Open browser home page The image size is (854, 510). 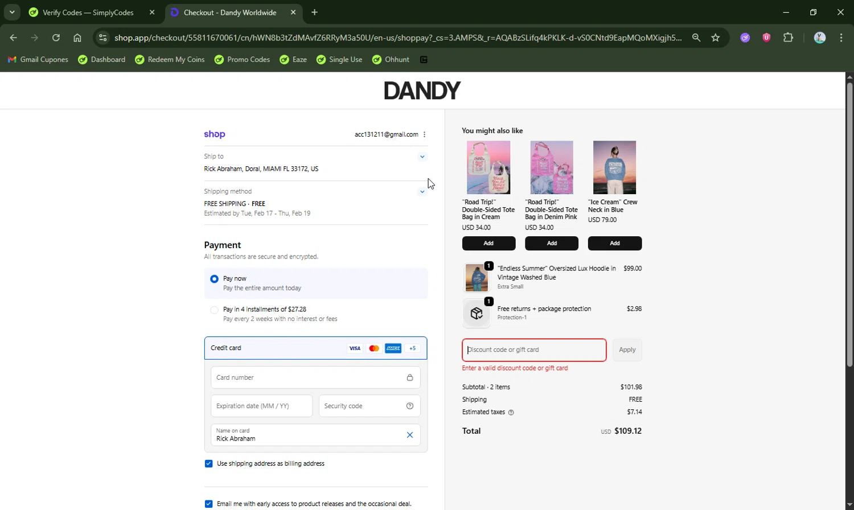[x=77, y=38]
